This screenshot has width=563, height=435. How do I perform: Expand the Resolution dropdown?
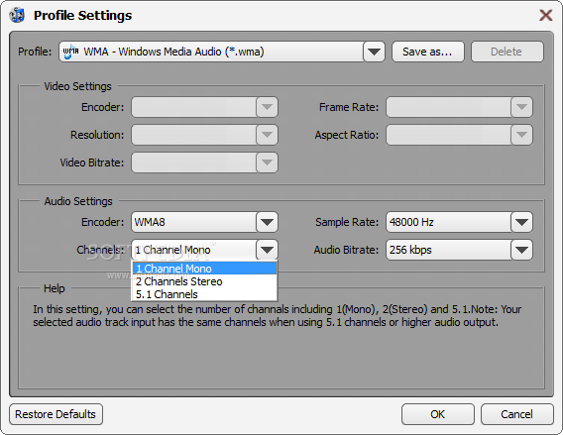pyautogui.click(x=268, y=135)
